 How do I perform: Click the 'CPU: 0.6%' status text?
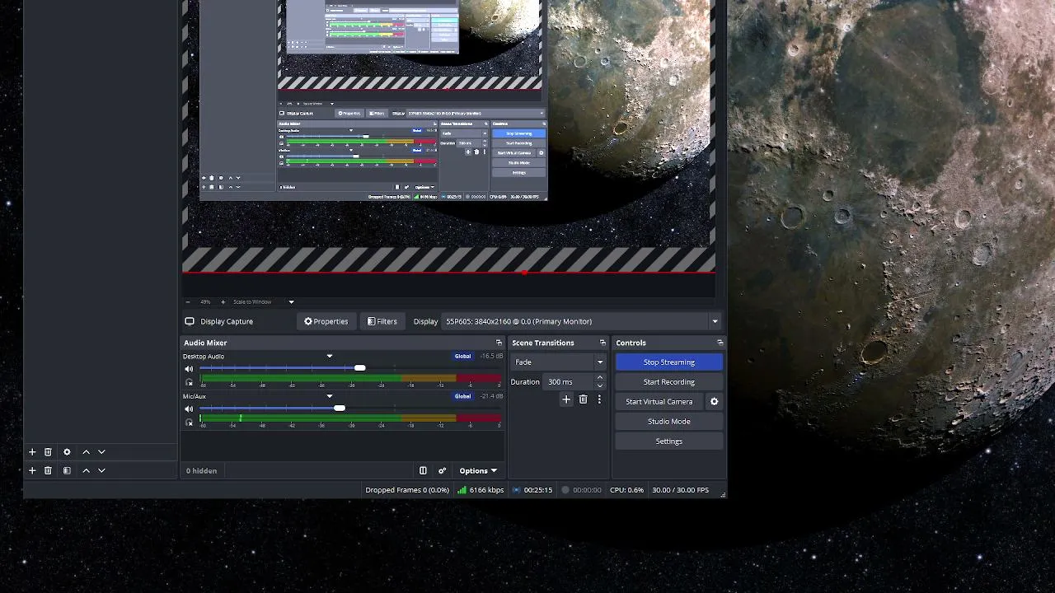pyautogui.click(x=626, y=490)
